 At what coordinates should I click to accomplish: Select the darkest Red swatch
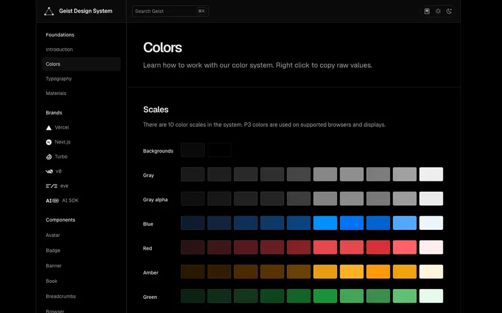193,247
